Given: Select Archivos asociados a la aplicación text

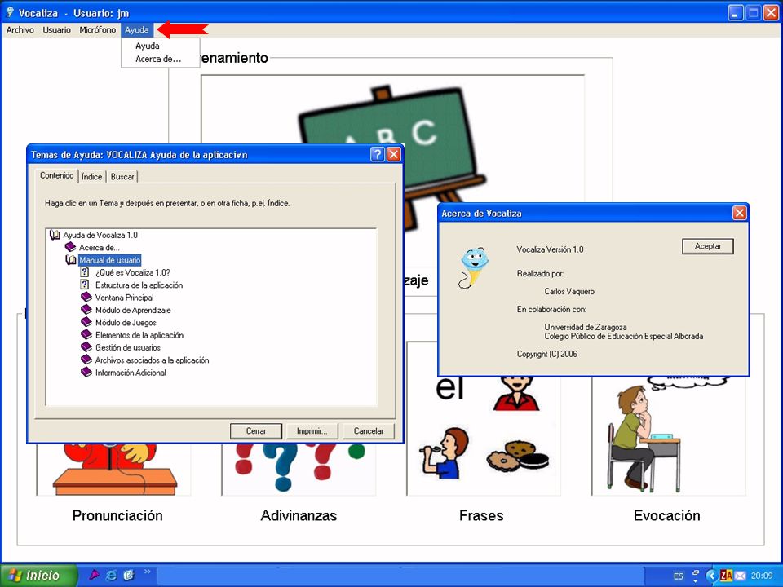Looking at the screenshot, I should point(152,360).
